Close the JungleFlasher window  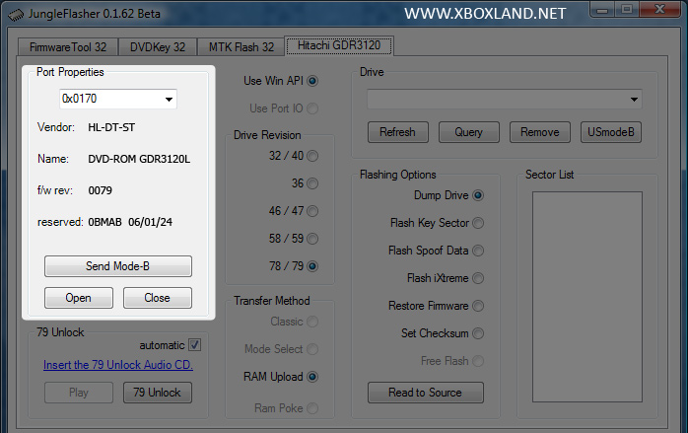click(x=660, y=10)
